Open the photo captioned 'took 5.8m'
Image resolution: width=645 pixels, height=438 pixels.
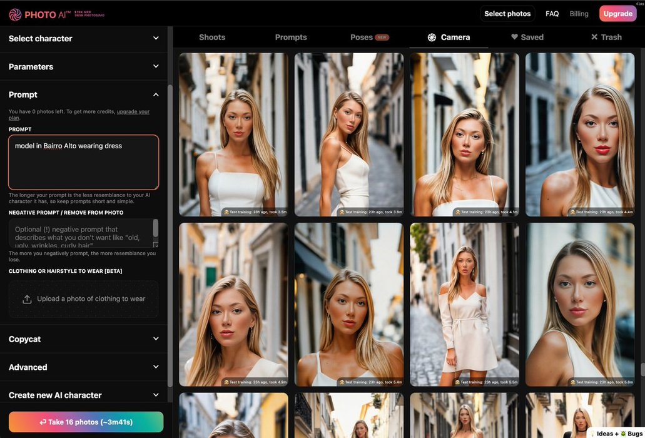[580, 304]
